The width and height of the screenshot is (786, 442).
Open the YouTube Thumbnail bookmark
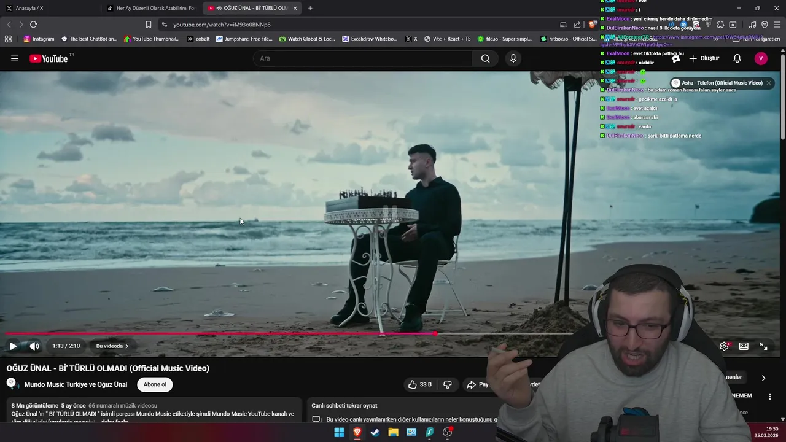tap(152, 39)
